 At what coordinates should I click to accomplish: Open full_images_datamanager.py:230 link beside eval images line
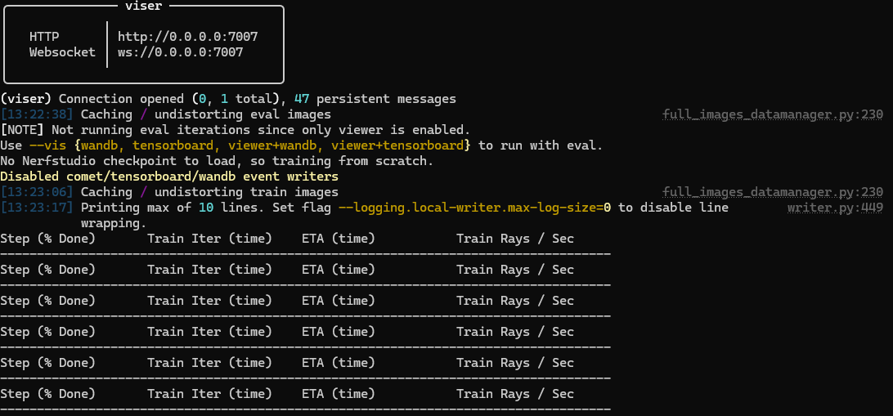tap(773, 114)
